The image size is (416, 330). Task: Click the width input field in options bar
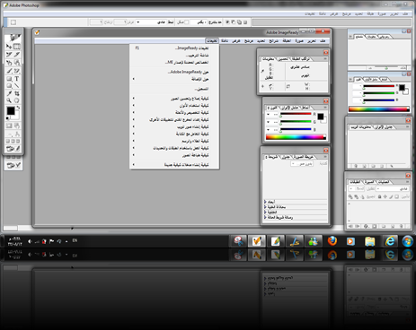121,22
